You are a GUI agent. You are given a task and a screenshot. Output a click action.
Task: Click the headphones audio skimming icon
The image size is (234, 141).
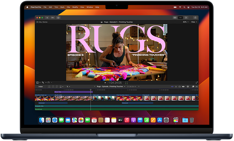coord(180,86)
